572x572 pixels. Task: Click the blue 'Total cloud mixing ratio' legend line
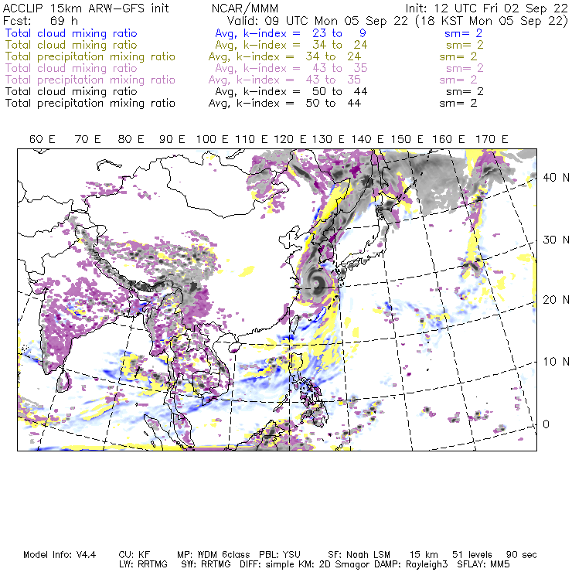tap(71, 33)
